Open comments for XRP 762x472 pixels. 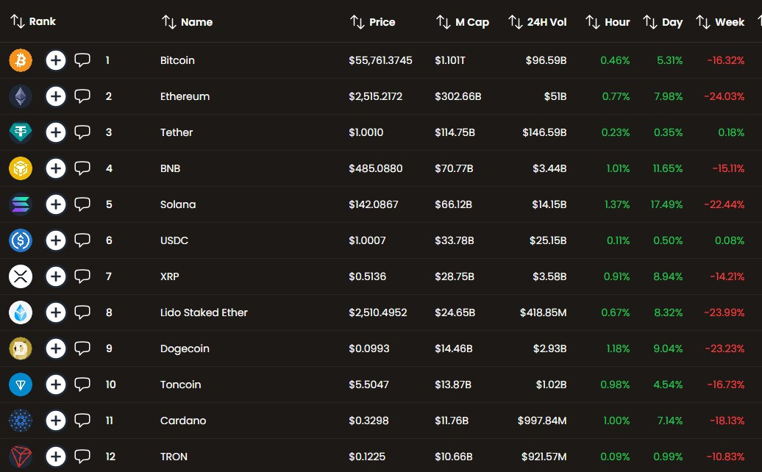(x=82, y=276)
